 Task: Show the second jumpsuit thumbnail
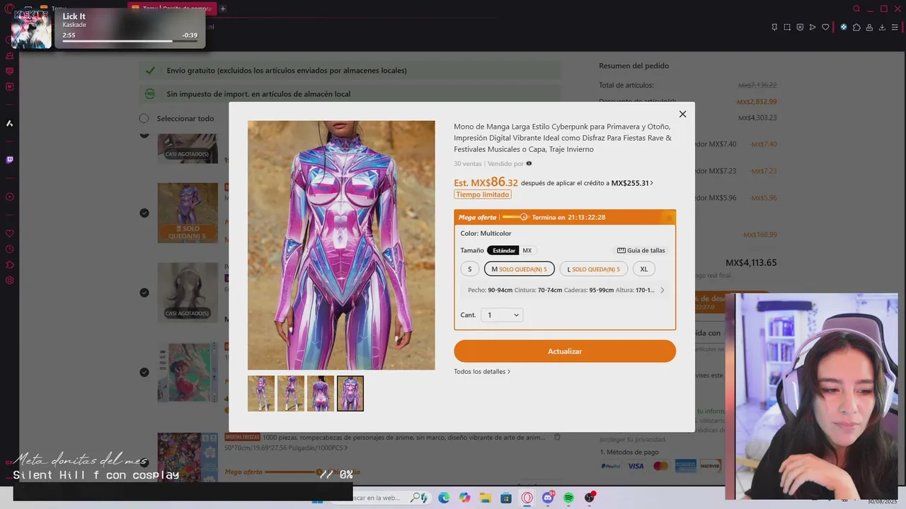(291, 393)
